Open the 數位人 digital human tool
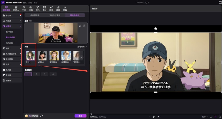The height and width of the screenshot is (119, 222). tap(16, 9)
